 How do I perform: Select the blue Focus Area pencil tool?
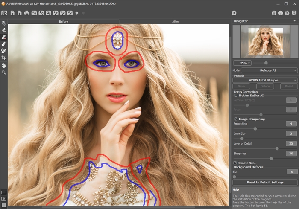[3, 30]
